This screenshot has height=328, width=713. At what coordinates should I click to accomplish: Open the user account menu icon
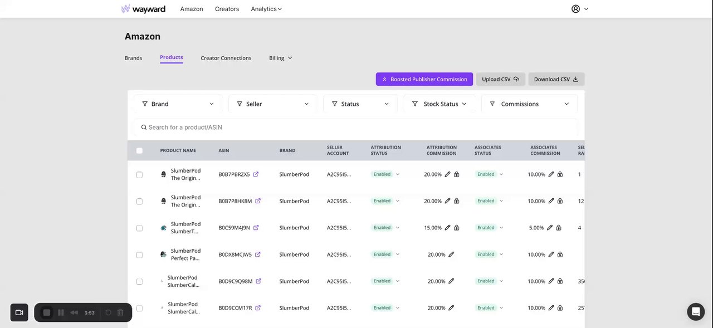(x=576, y=9)
